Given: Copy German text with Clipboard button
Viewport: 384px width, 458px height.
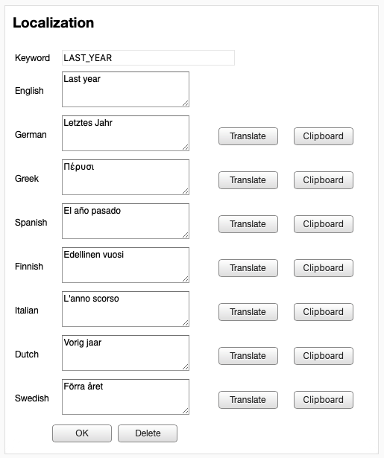Looking at the screenshot, I should click(324, 136).
